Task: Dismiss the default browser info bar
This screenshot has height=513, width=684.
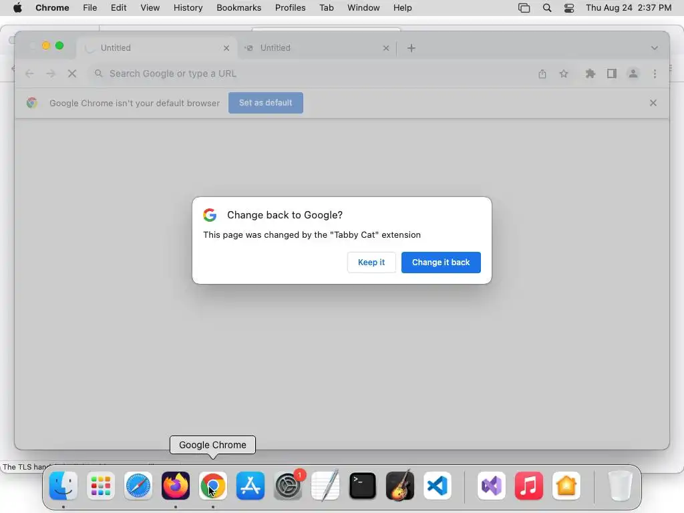Action: tap(653, 103)
